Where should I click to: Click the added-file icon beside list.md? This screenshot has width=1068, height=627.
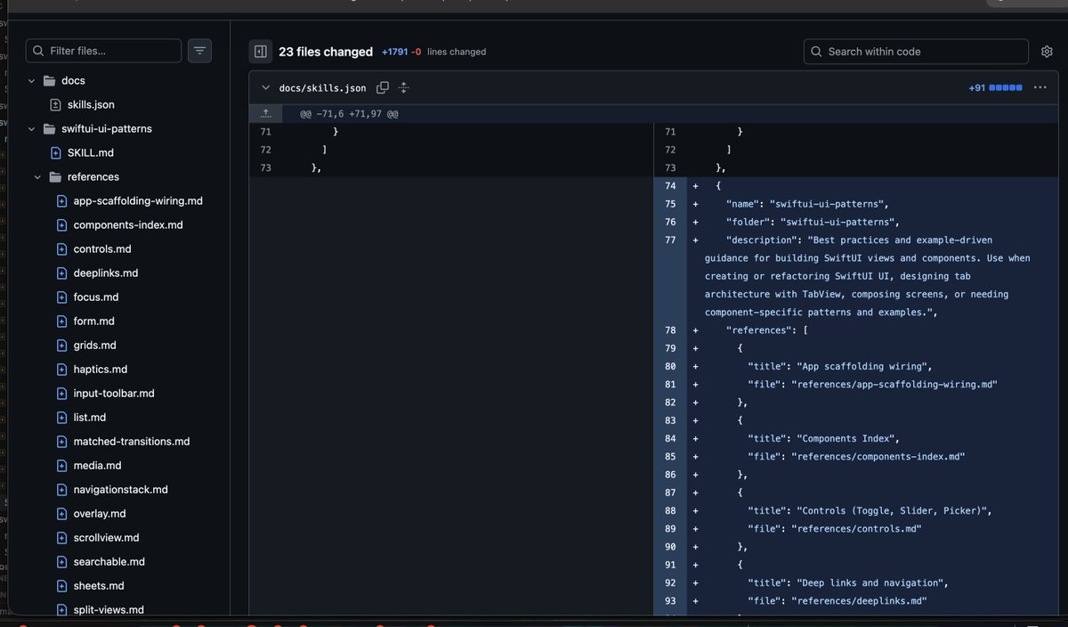coord(62,417)
